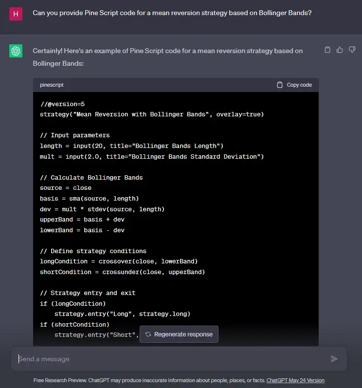Click the Free Research Preview disclaimer text
Image resolution: width=362 pixels, height=388 pixels.
(x=149, y=380)
